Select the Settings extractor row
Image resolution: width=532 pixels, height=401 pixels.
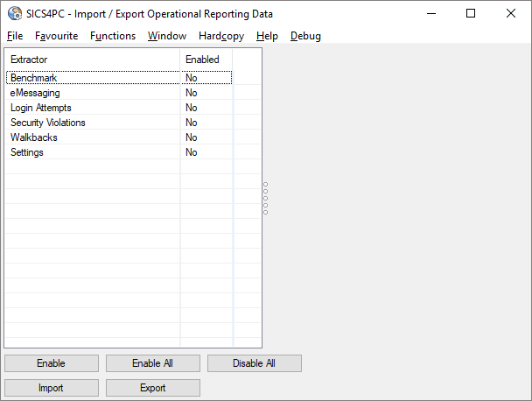click(119, 152)
